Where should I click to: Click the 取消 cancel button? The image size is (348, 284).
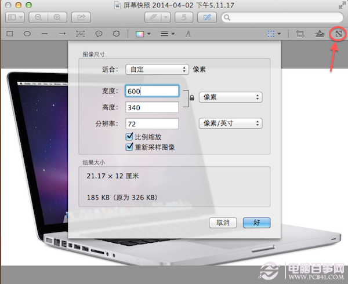(x=223, y=223)
